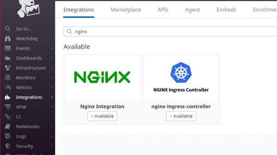
Task: Expand the Integrations submenu arrow
Action: [52, 97]
